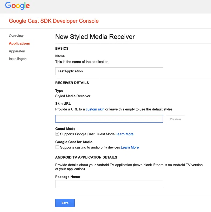The image size is (211, 212).
Task: Click the Package Name input field
Action: (x=109, y=184)
